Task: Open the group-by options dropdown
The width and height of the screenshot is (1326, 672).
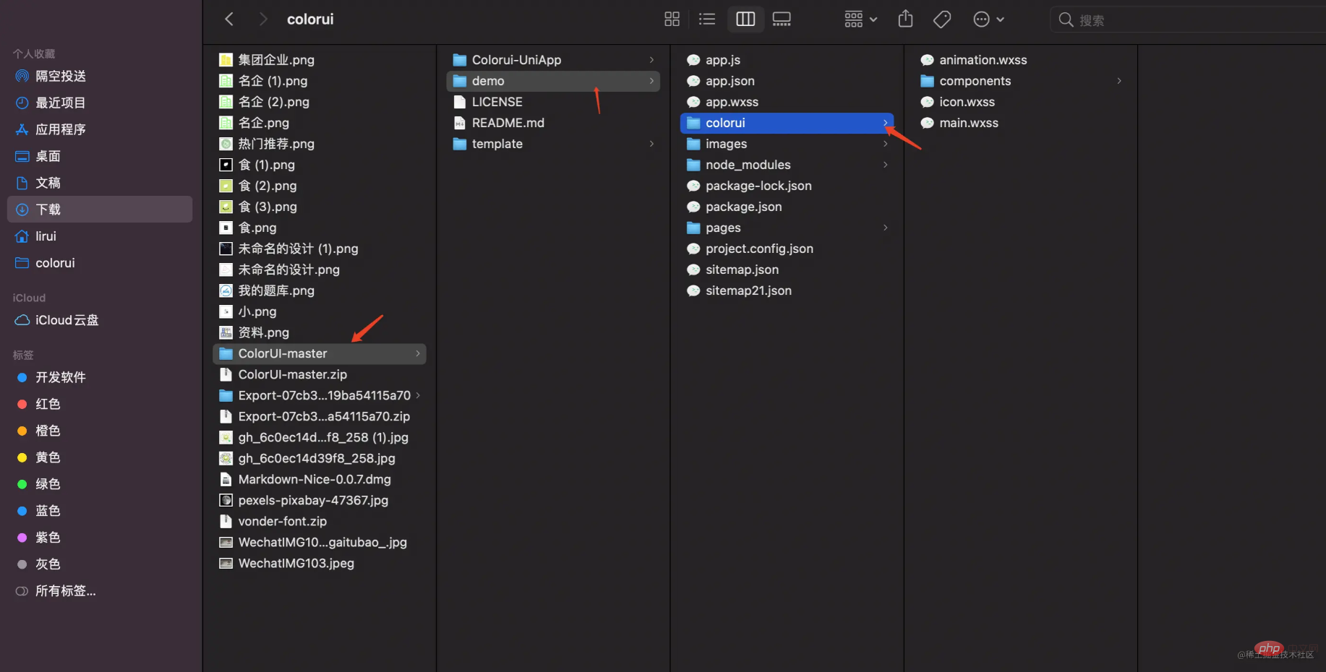Action: point(860,20)
